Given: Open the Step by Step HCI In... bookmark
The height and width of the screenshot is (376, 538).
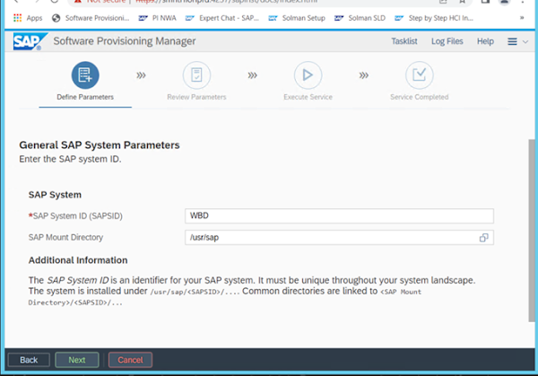Looking at the screenshot, I should [x=434, y=18].
